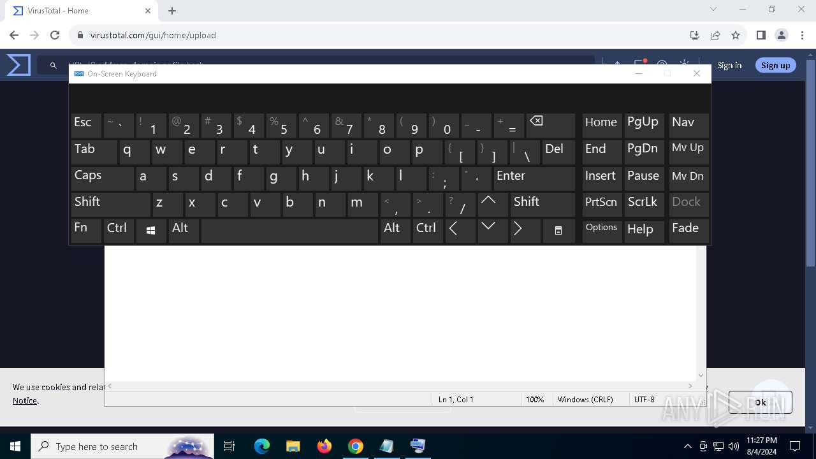The height and width of the screenshot is (459, 816).
Task: Toggle the ScrLk key
Action: [645, 205]
